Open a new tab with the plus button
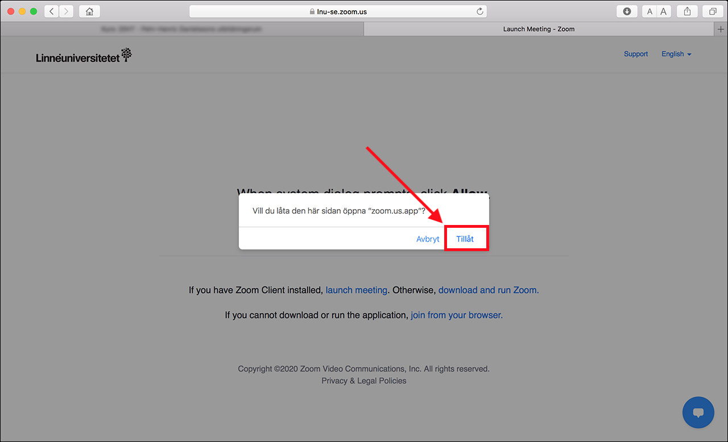The width and height of the screenshot is (728, 442). pos(721,29)
